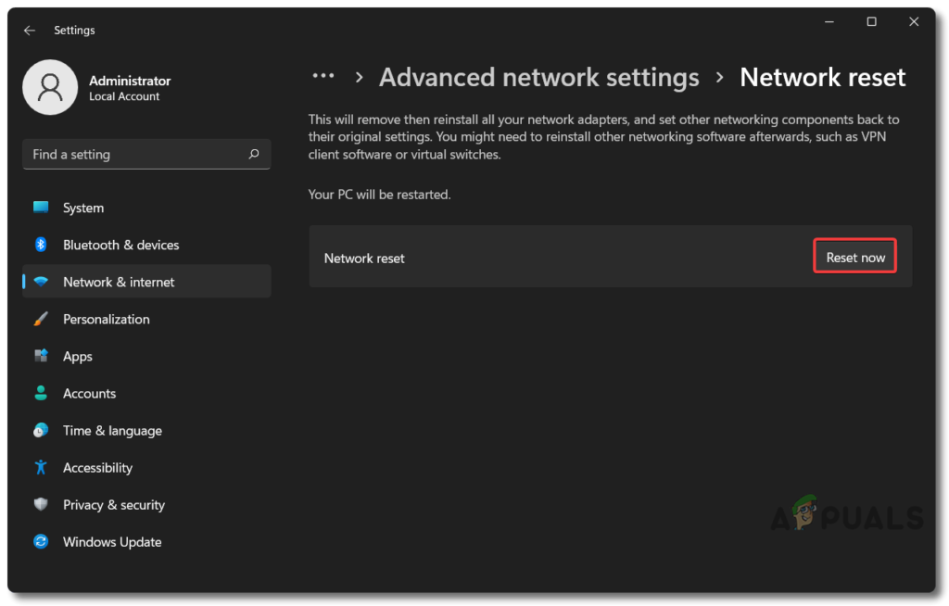Expand the breadcrumb ellipsis menu
The width and height of the screenshot is (949, 606).
323,75
